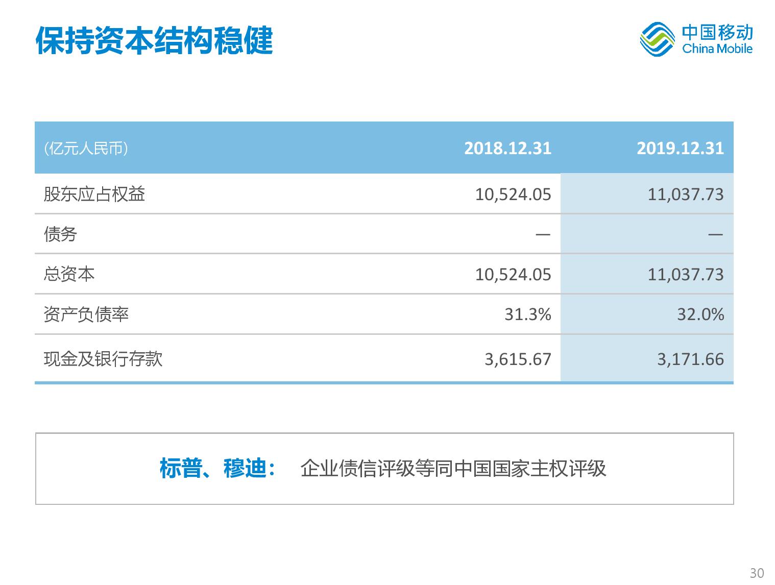This screenshot has width=775, height=585.
Task: Click 2019 总资本 value 11,037.73
Action: click(x=686, y=275)
